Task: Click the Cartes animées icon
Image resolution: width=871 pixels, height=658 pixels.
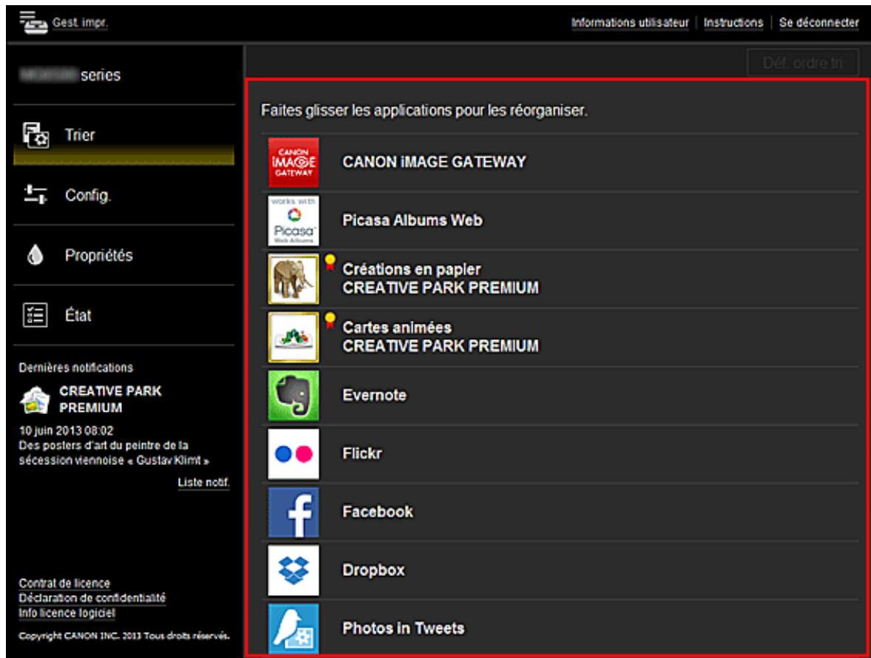Action: tap(294, 337)
